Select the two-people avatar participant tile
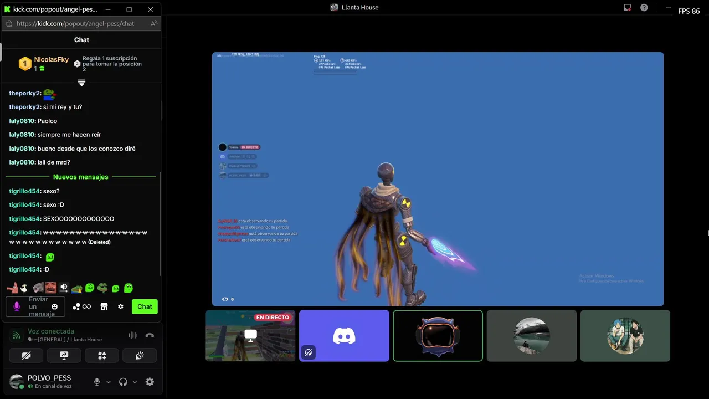 pyautogui.click(x=625, y=336)
